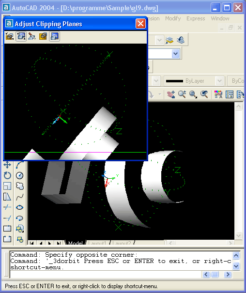The image size is (246, 293).
Task: Open the DesignCenter icon
Action: tap(230, 94)
